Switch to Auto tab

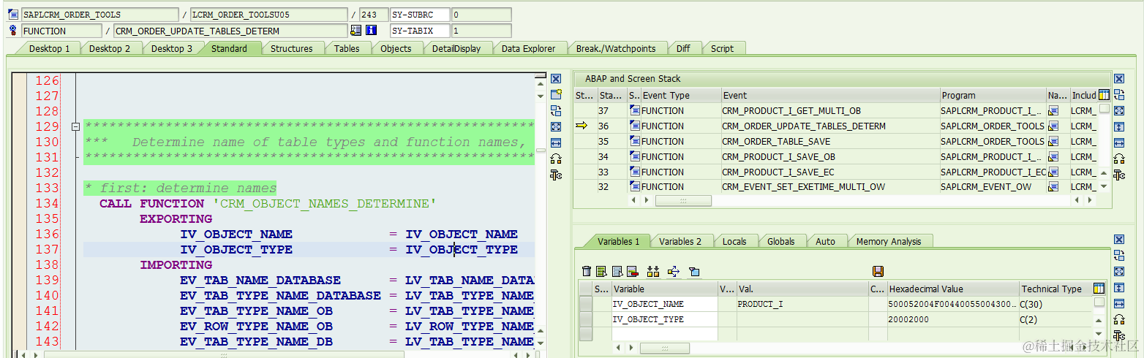(x=825, y=241)
